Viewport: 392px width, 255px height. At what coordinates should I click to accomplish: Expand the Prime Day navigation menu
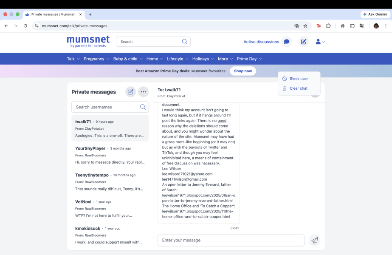249,59
